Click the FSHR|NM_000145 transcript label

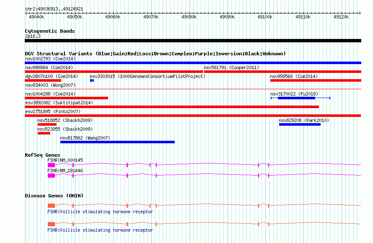click(65, 160)
